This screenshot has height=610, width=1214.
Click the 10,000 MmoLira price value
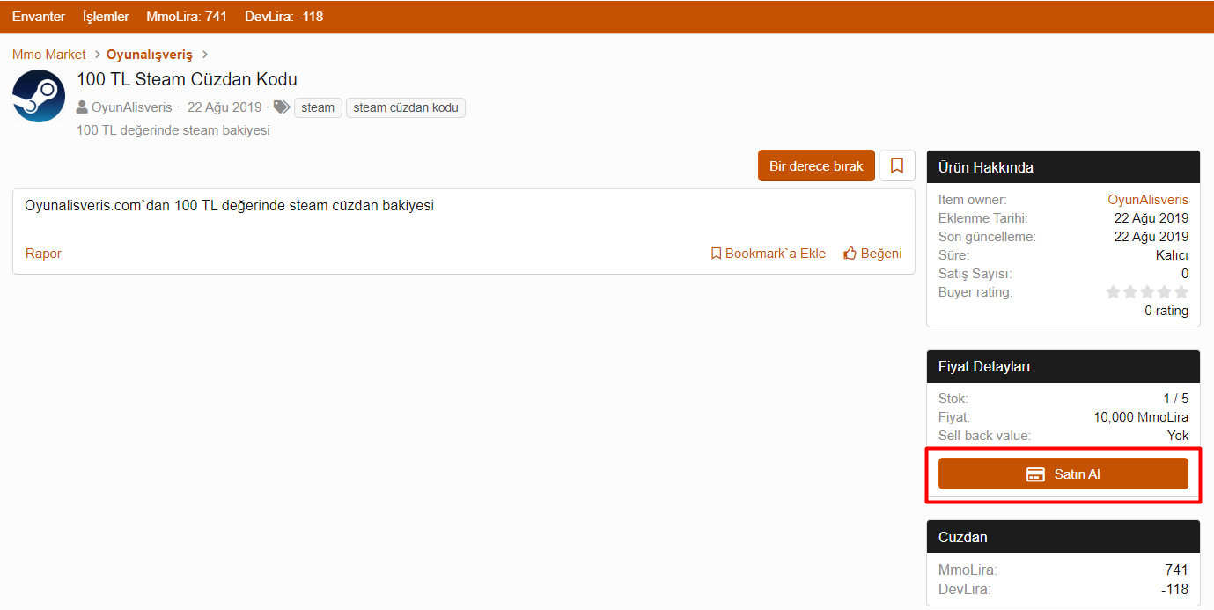tap(1141, 417)
